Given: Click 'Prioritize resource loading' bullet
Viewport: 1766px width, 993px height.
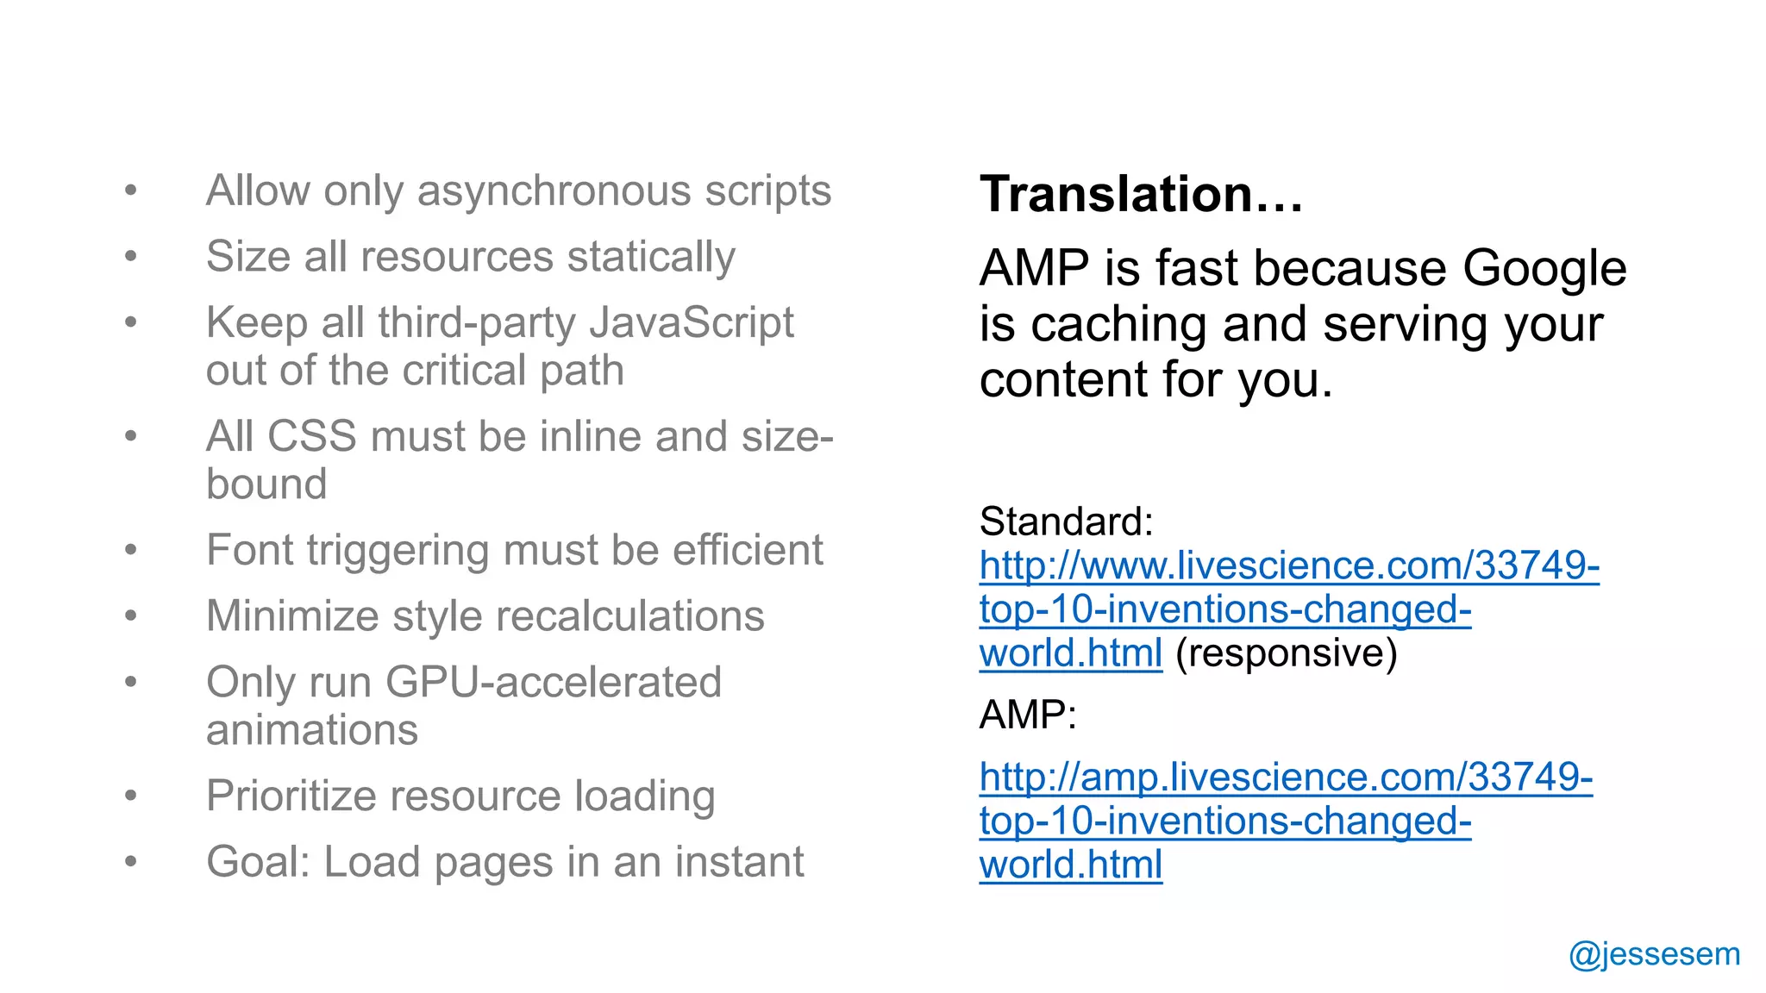Looking at the screenshot, I should pos(460,796).
